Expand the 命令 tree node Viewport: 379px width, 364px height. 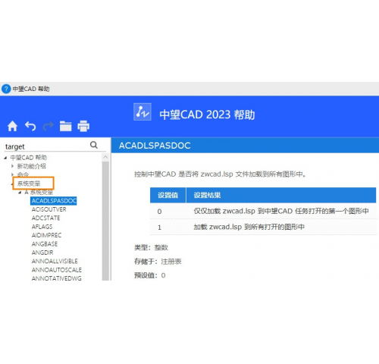click(x=12, y=174)
